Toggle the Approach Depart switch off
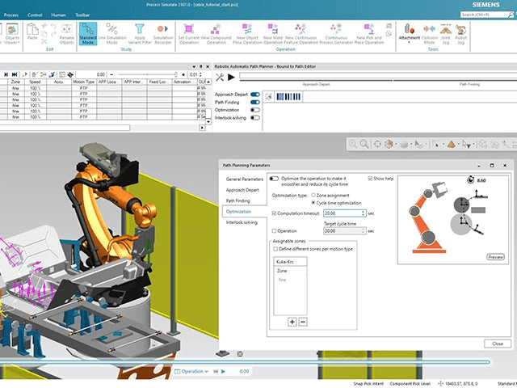Image resolution: width=517 pixels, height=388 pixels. coord(255,95)
